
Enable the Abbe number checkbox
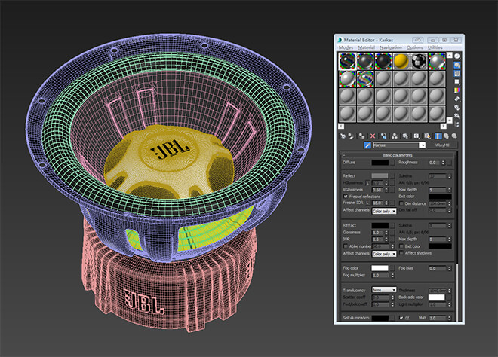pyautogui.click(x=346, y=246)
